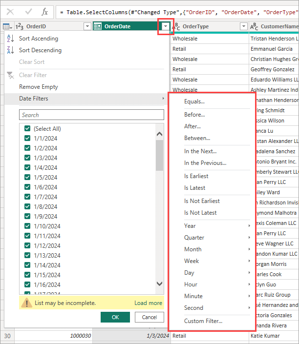
Task: Click the formula bar text
Action: pos(178,12)
